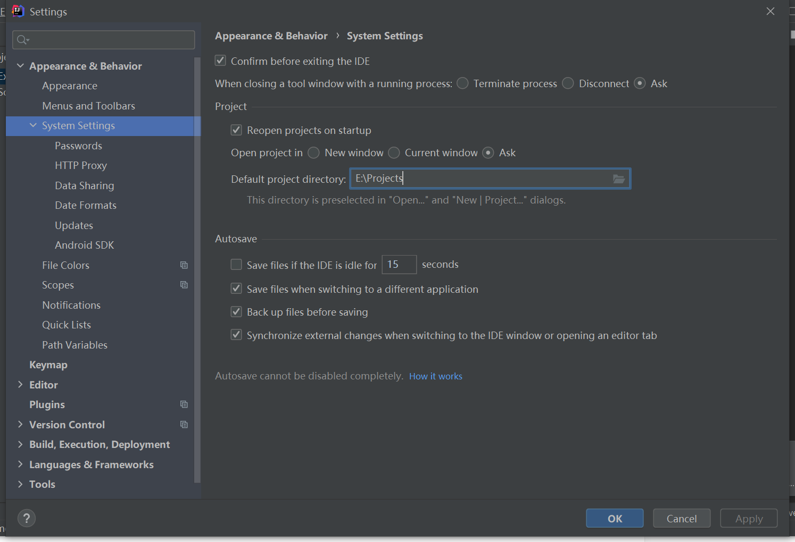Open the HTTP Proxy settings page
Image resolution: width=795 pixels, height=542 pixels.
pos(81,166)
